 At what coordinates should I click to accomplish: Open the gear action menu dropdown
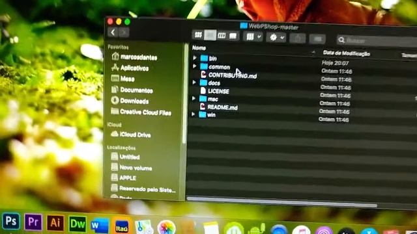tap(276, 38)
